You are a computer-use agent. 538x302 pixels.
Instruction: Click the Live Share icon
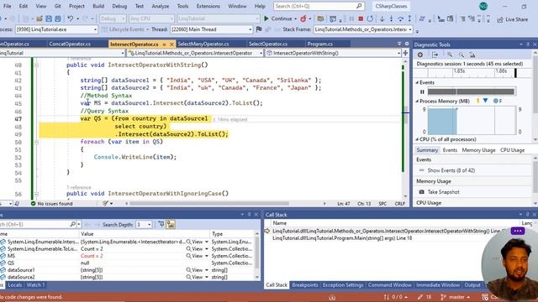pos(500,19)
